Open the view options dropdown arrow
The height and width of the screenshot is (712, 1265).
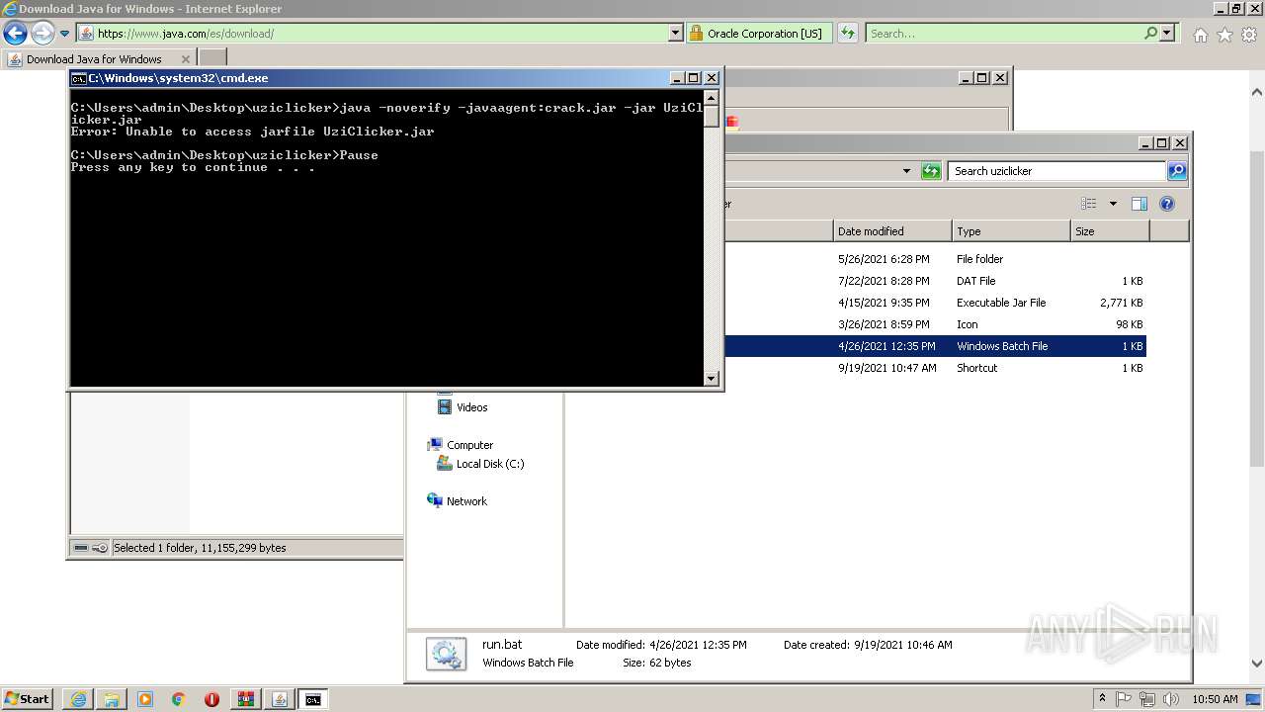tap(1113, 204)
